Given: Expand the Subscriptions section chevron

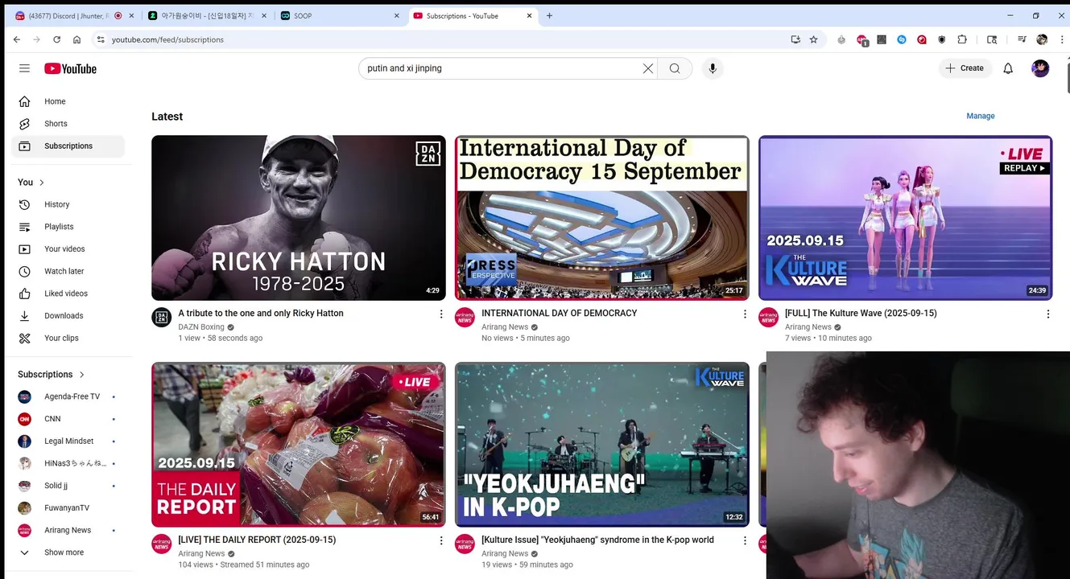Looking at the screenshot, I should tap(81, 375).
